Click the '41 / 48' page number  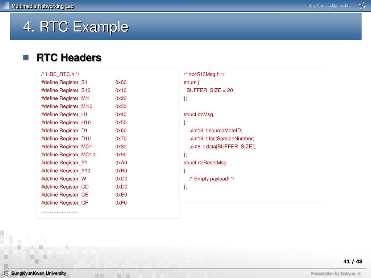(x=353, y=261)
